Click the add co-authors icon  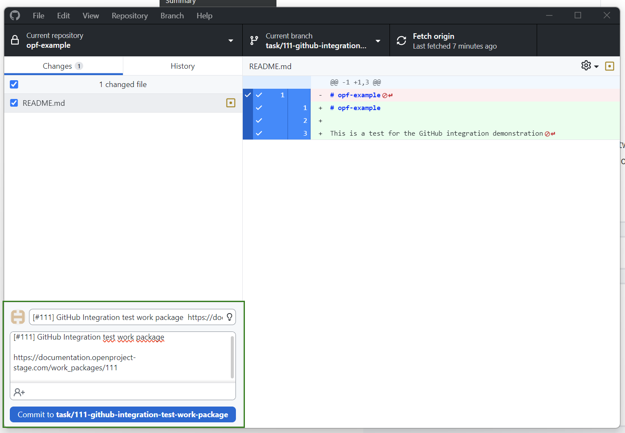click(19, 392)
